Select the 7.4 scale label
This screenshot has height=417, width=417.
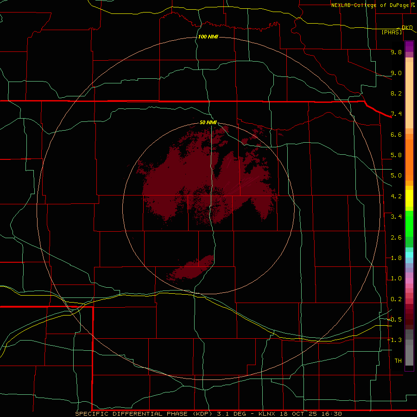396,114
